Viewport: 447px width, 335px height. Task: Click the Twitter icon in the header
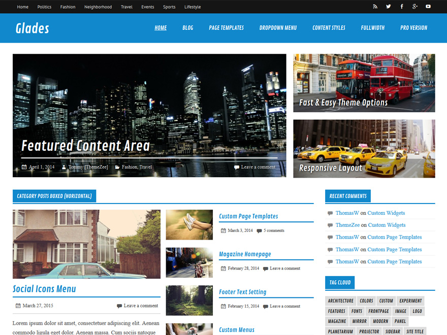(388, 7)
